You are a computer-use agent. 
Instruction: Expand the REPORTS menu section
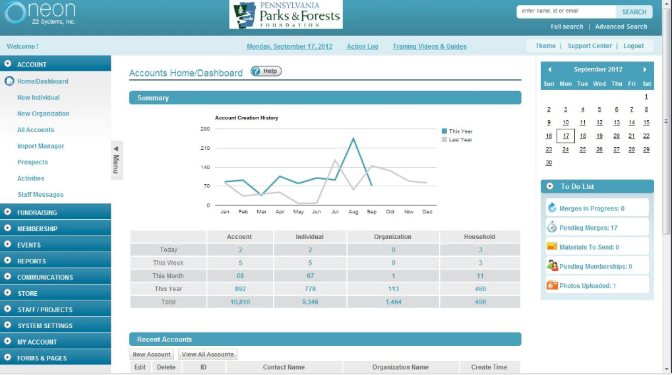8,260
